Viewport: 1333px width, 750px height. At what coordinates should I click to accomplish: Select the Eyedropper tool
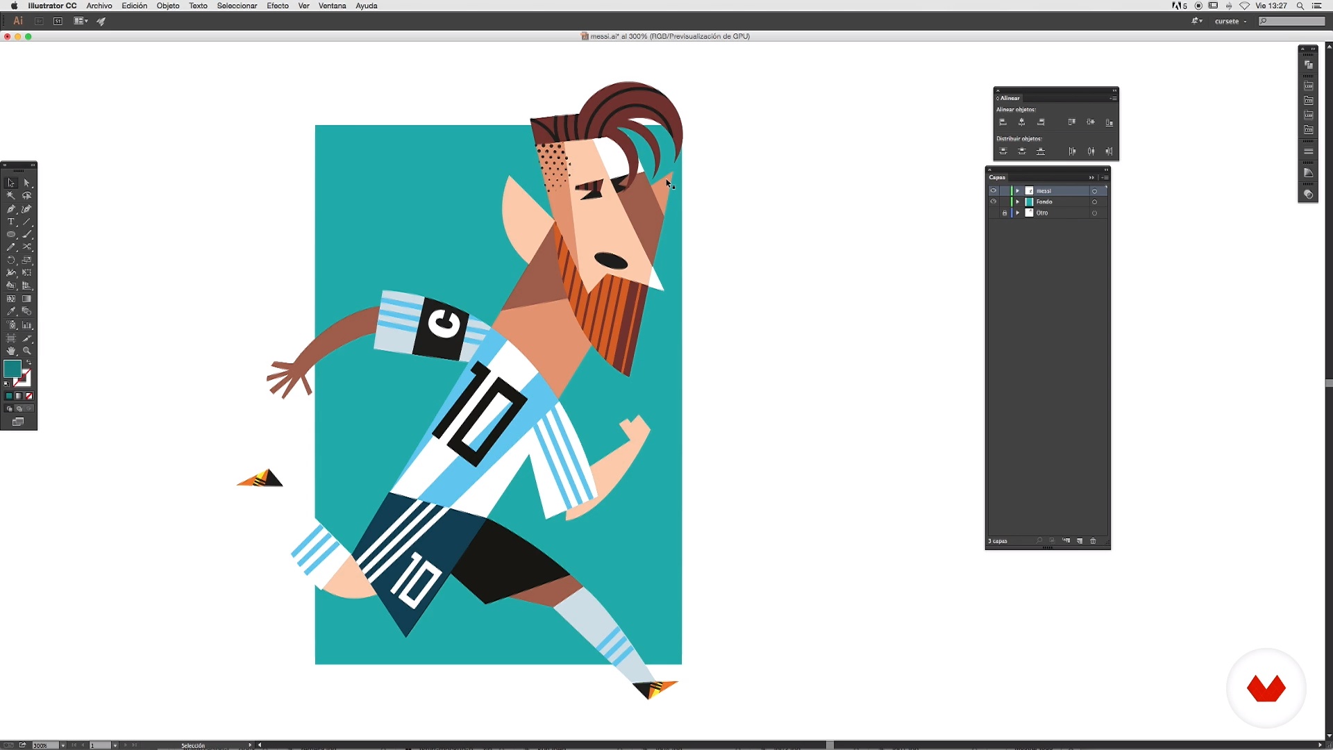pyautogui.click(x=11, y=312)
